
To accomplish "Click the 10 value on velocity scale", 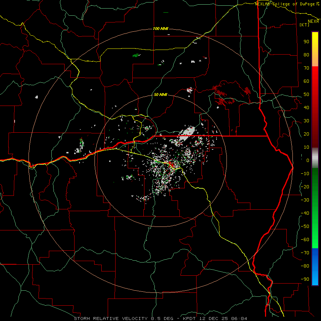I will pos(306,147).
